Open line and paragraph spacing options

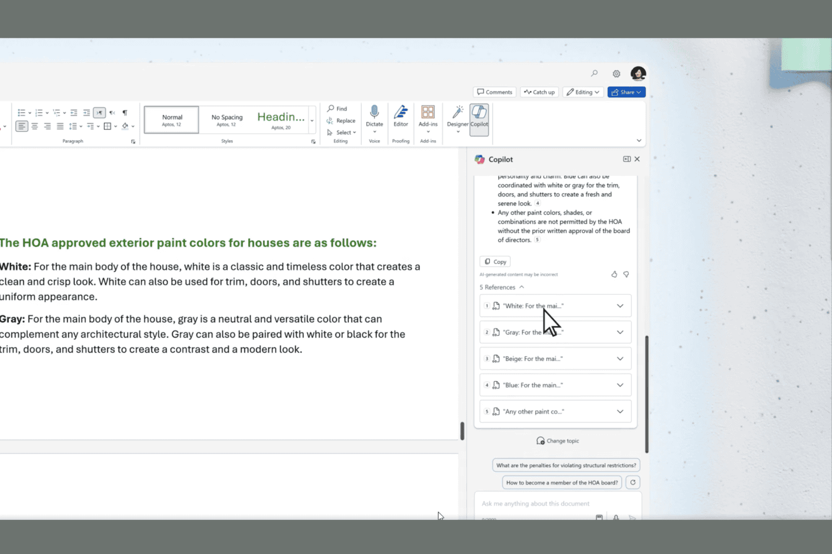[x=73, y=126]
